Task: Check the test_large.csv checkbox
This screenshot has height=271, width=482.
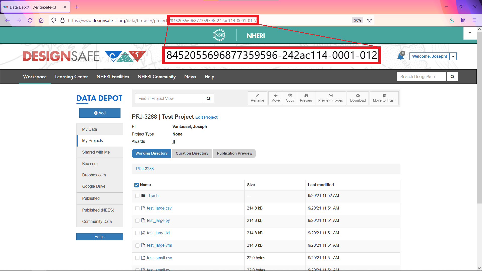Action: pos(137,208)
